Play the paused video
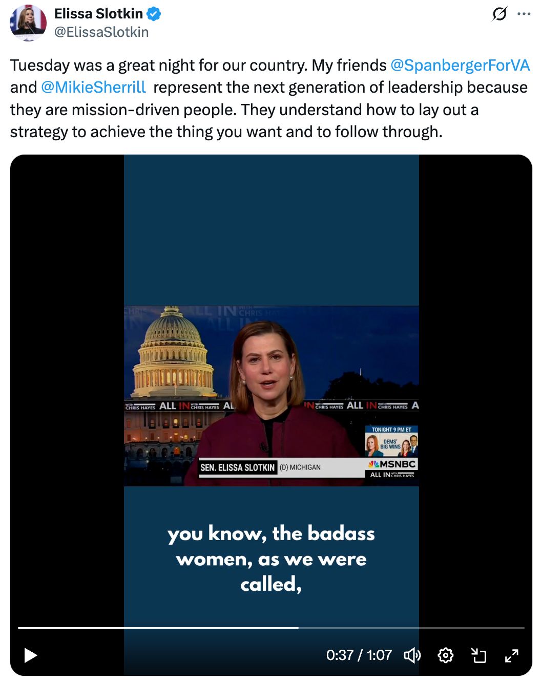 31,655
